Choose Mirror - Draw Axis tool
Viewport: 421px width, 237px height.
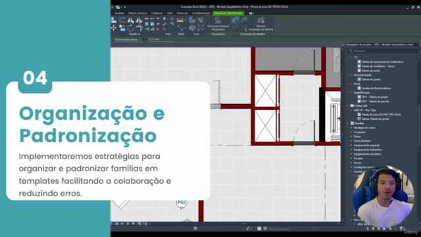click(x=139, y=20)
